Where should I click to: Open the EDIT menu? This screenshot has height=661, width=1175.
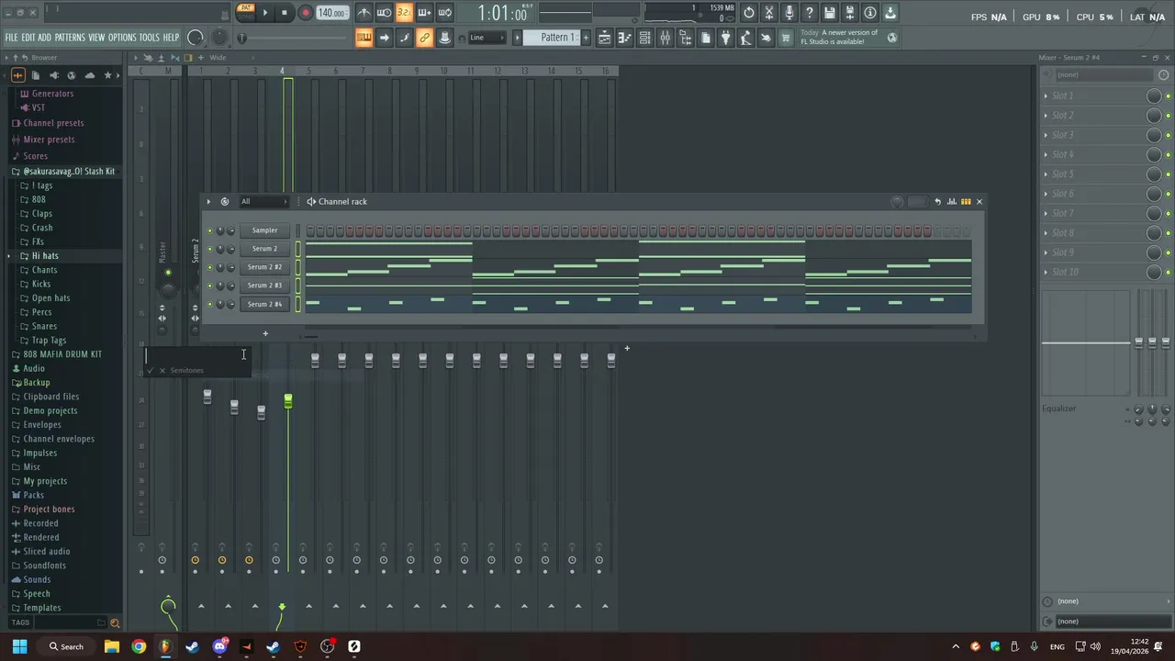coord(28,38)
